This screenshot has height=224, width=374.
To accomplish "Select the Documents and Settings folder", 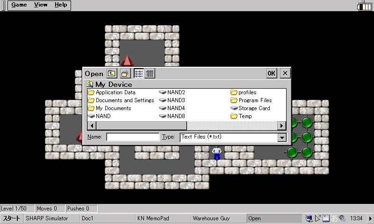I will click(121, 100).
